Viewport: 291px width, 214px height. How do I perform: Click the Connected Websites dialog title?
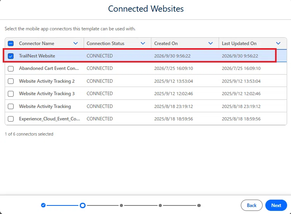coord(146,9)
